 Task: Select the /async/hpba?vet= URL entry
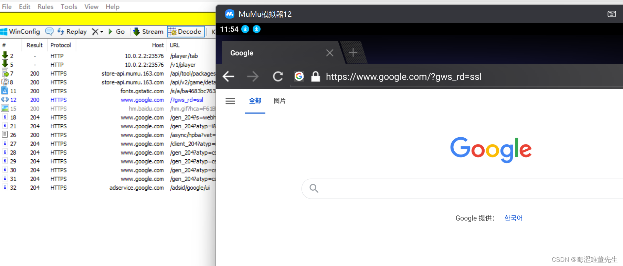192,135
